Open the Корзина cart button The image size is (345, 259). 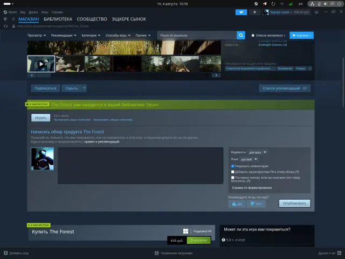pos(301,35)
